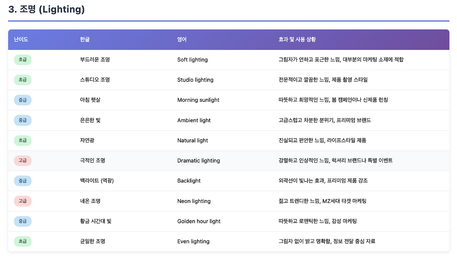Click the 'Neon lighting' text
The image size is (457, 259).
[x=194, y=201]
